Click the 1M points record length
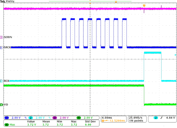The image size is (177, 128). tap(136, 121)
